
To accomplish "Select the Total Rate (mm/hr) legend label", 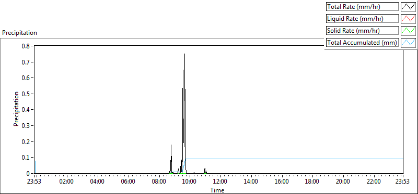I will point(362,7).
